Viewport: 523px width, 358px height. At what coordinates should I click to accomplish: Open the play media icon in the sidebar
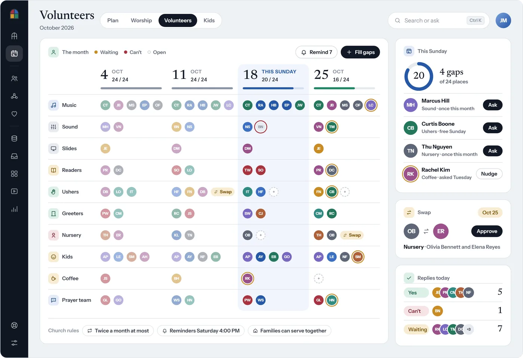(x=14, y=191)
